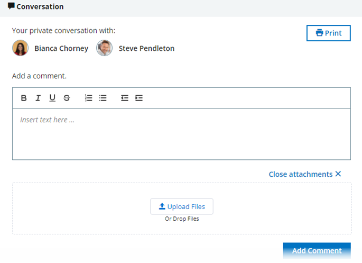This screenshot has width=362, height=263.
Task: Click the X icon beside Close attachments
Action: 338,174
